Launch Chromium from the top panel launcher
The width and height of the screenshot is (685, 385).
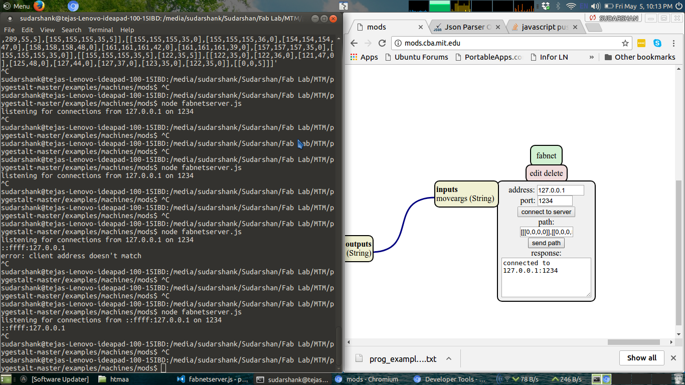pos(73,6)
